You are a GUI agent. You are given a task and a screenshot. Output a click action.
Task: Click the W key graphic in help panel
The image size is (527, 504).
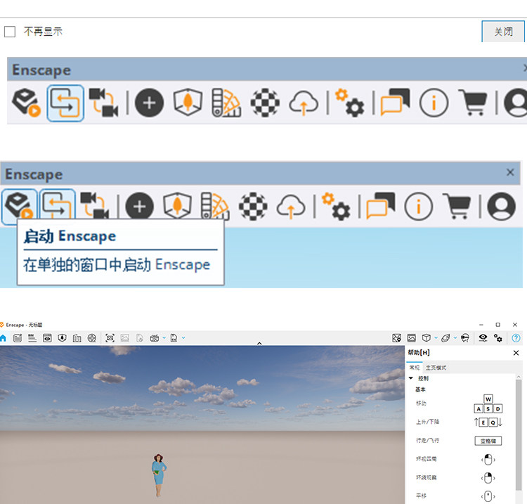pyautogui.click(x=488, y=399)
